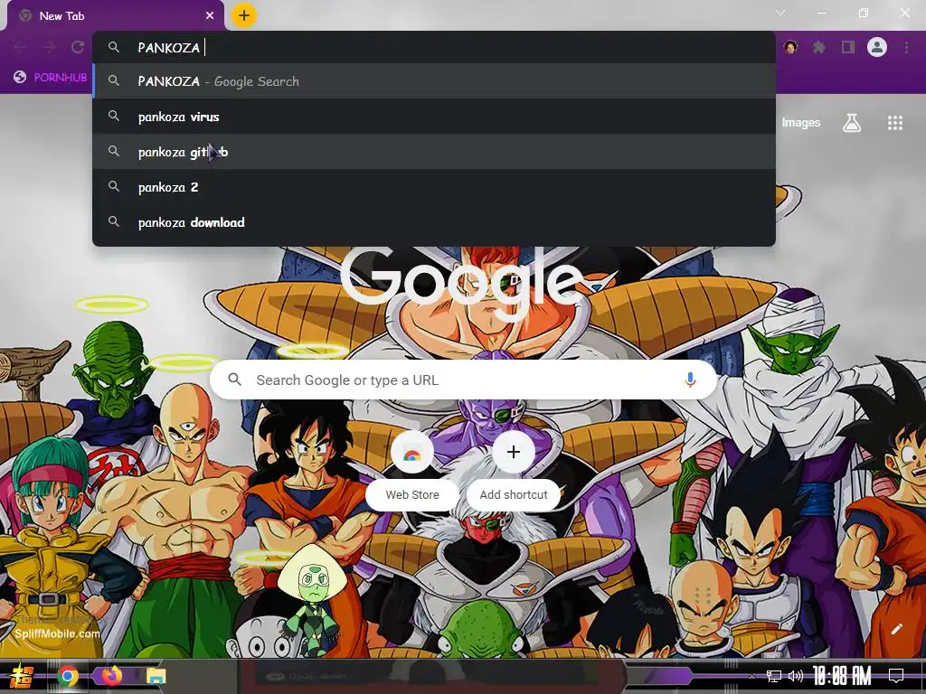Customize this page with the pencil icon
The height and width of the screenshot is (694, 926).
896,629
